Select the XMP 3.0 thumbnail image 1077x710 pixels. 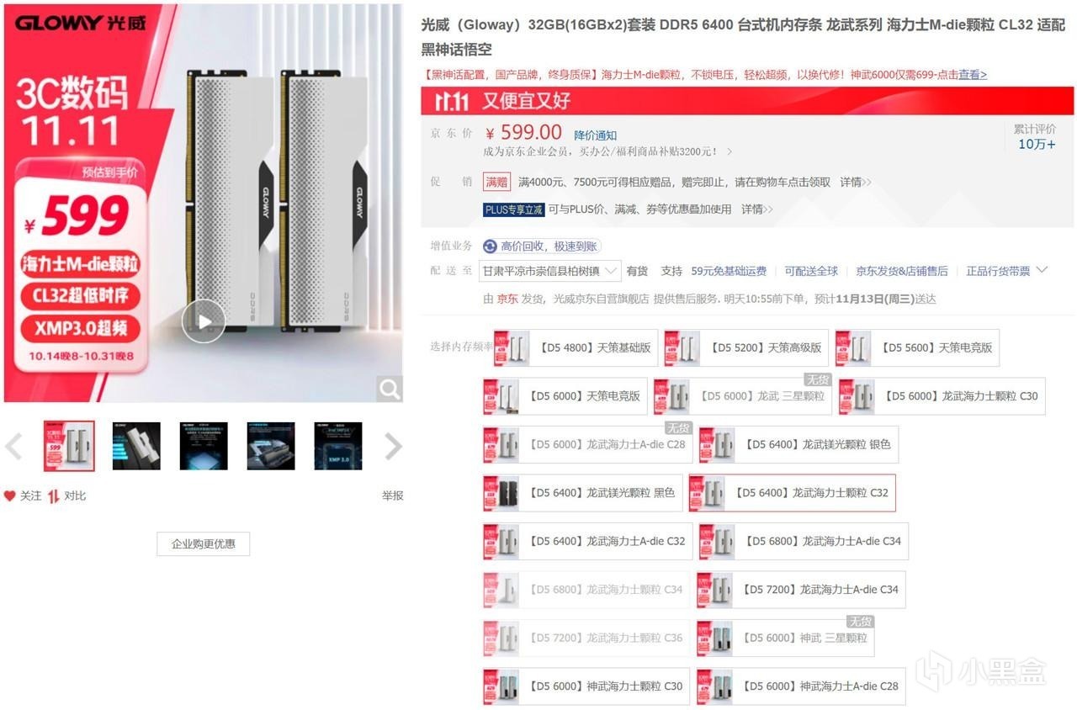coord(338,446)
